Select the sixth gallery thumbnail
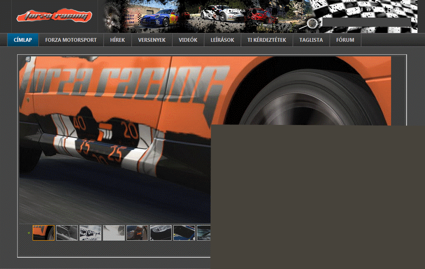Viewport: 425px width, 269px height. tap(161, 233)
